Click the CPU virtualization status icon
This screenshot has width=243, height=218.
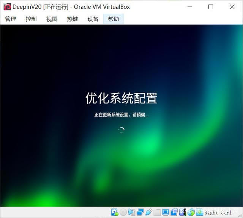tap(183, 212)
